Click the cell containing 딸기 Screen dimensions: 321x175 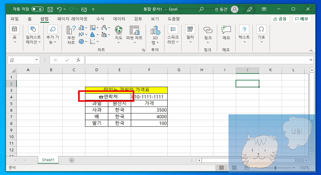(97, 123)
